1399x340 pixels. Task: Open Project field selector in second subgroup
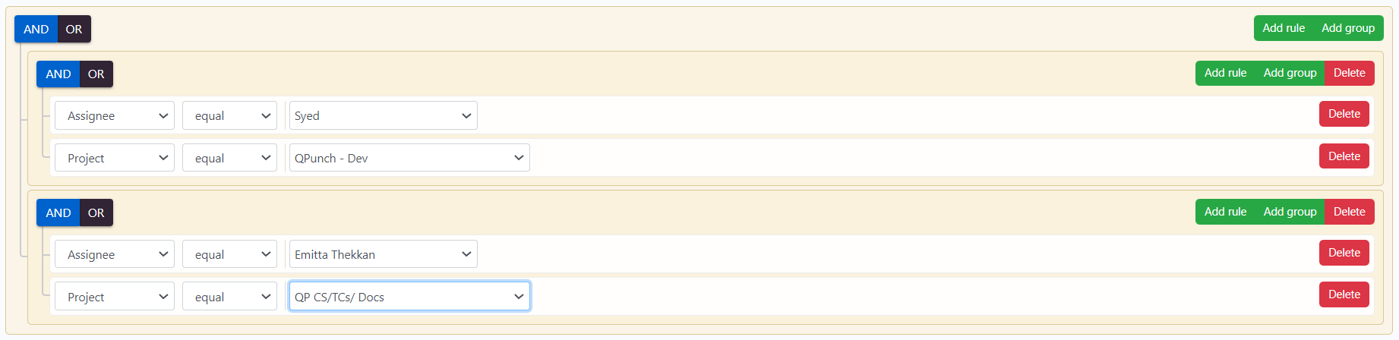115,297
